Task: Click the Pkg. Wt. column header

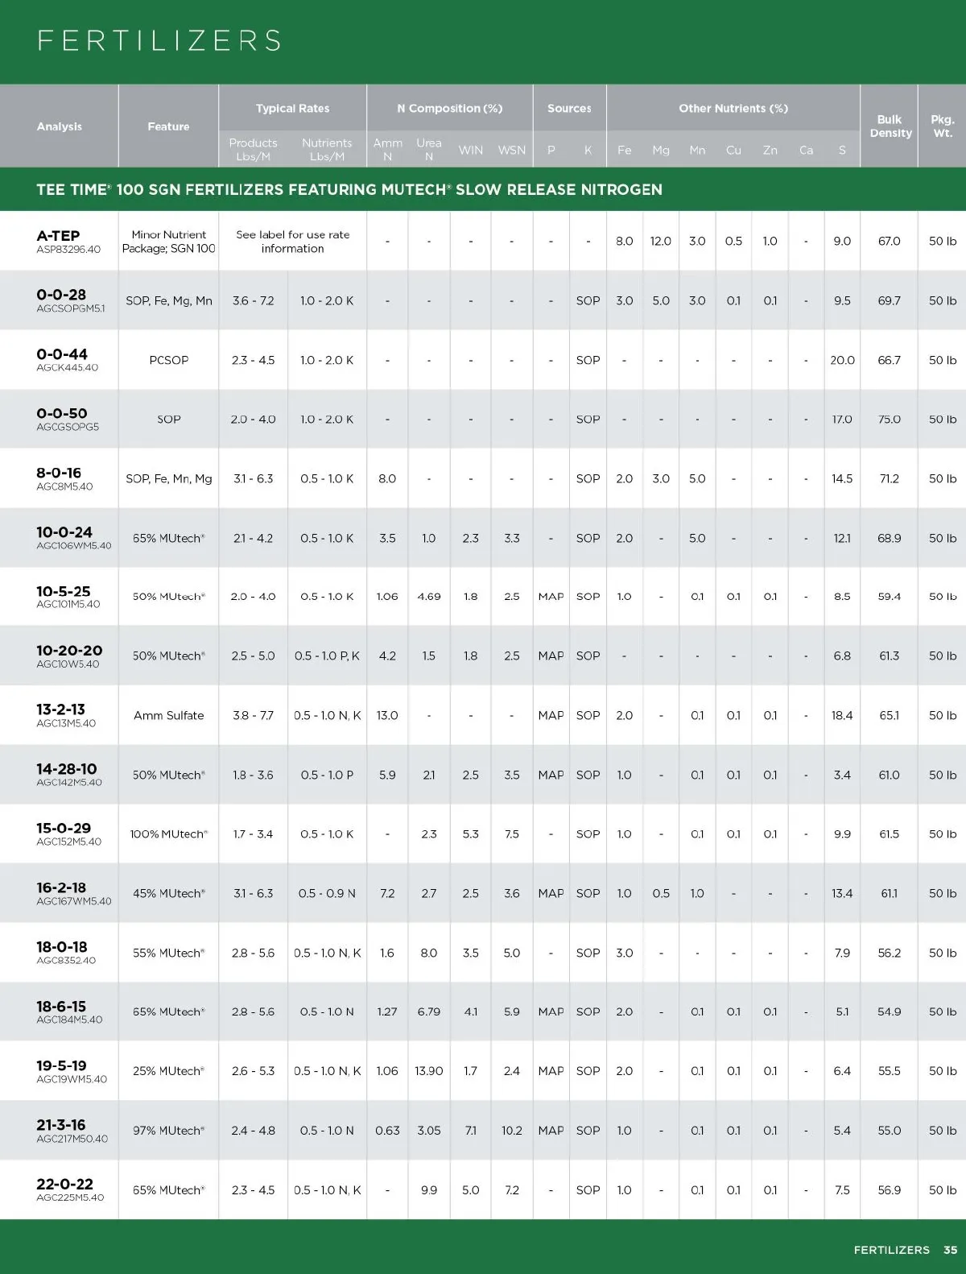Action: (943, 126)
